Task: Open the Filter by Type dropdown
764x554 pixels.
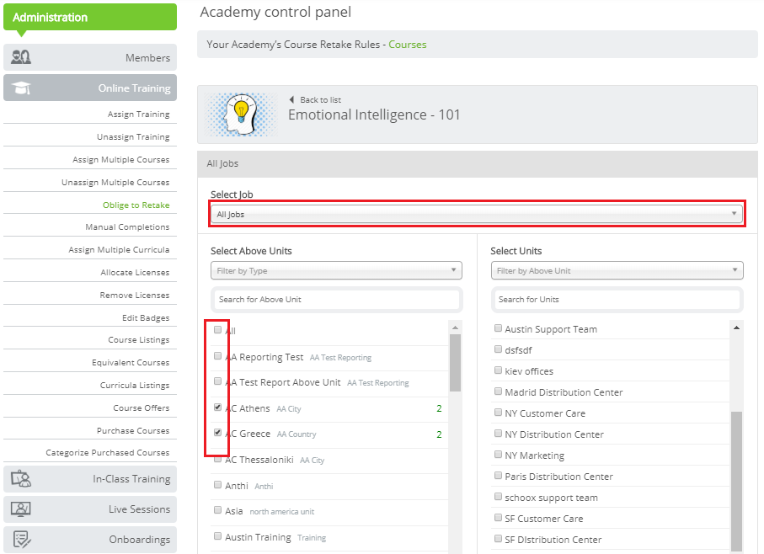Action: tap(336, 270)
